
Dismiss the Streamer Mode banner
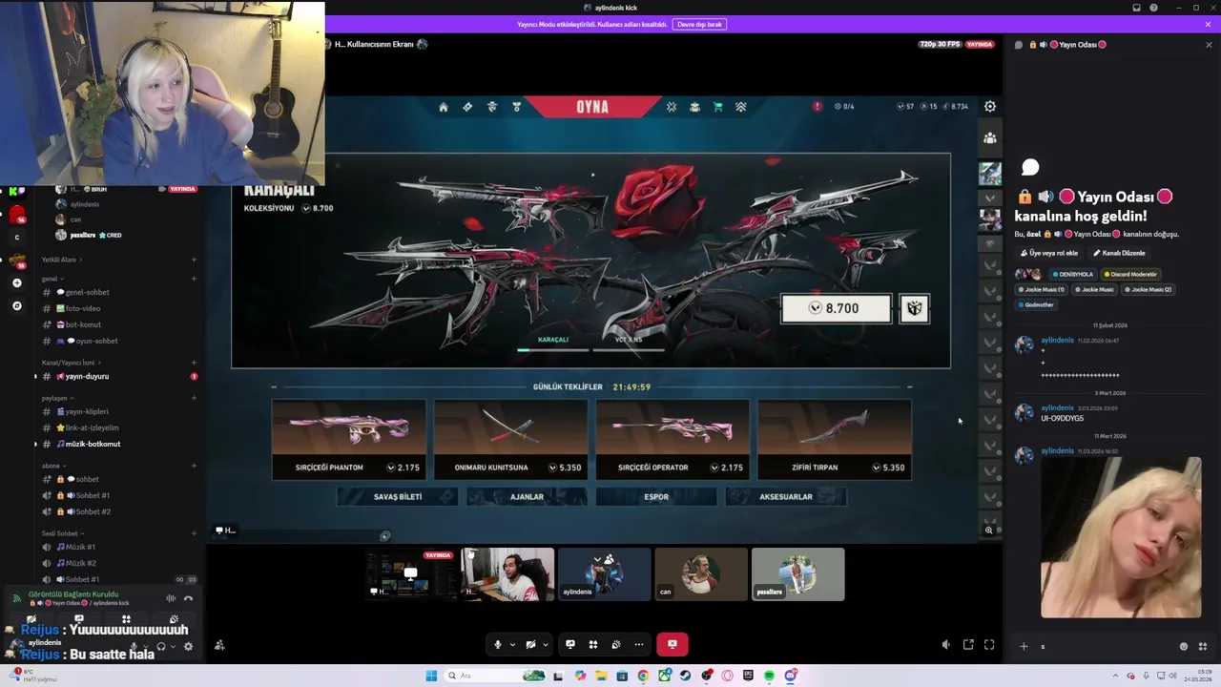1208,24
